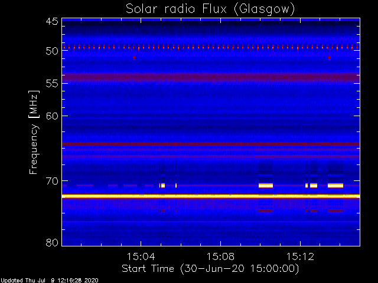The image size is (378, 283).
Task: Click the "60" frequency tick label
Action: [x=52, y=116]
